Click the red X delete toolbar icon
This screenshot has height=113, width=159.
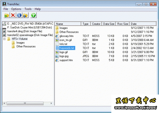(13, 15)
